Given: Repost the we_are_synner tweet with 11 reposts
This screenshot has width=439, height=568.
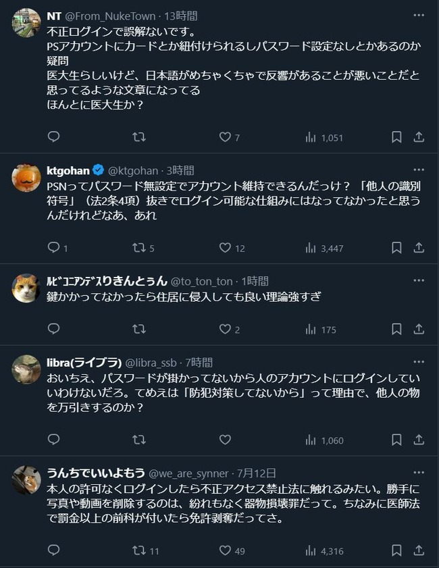Looking at the screenshot, I should tap(146, 550).
